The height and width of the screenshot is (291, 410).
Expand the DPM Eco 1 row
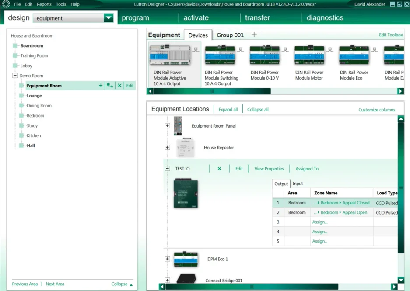point(167,259)
